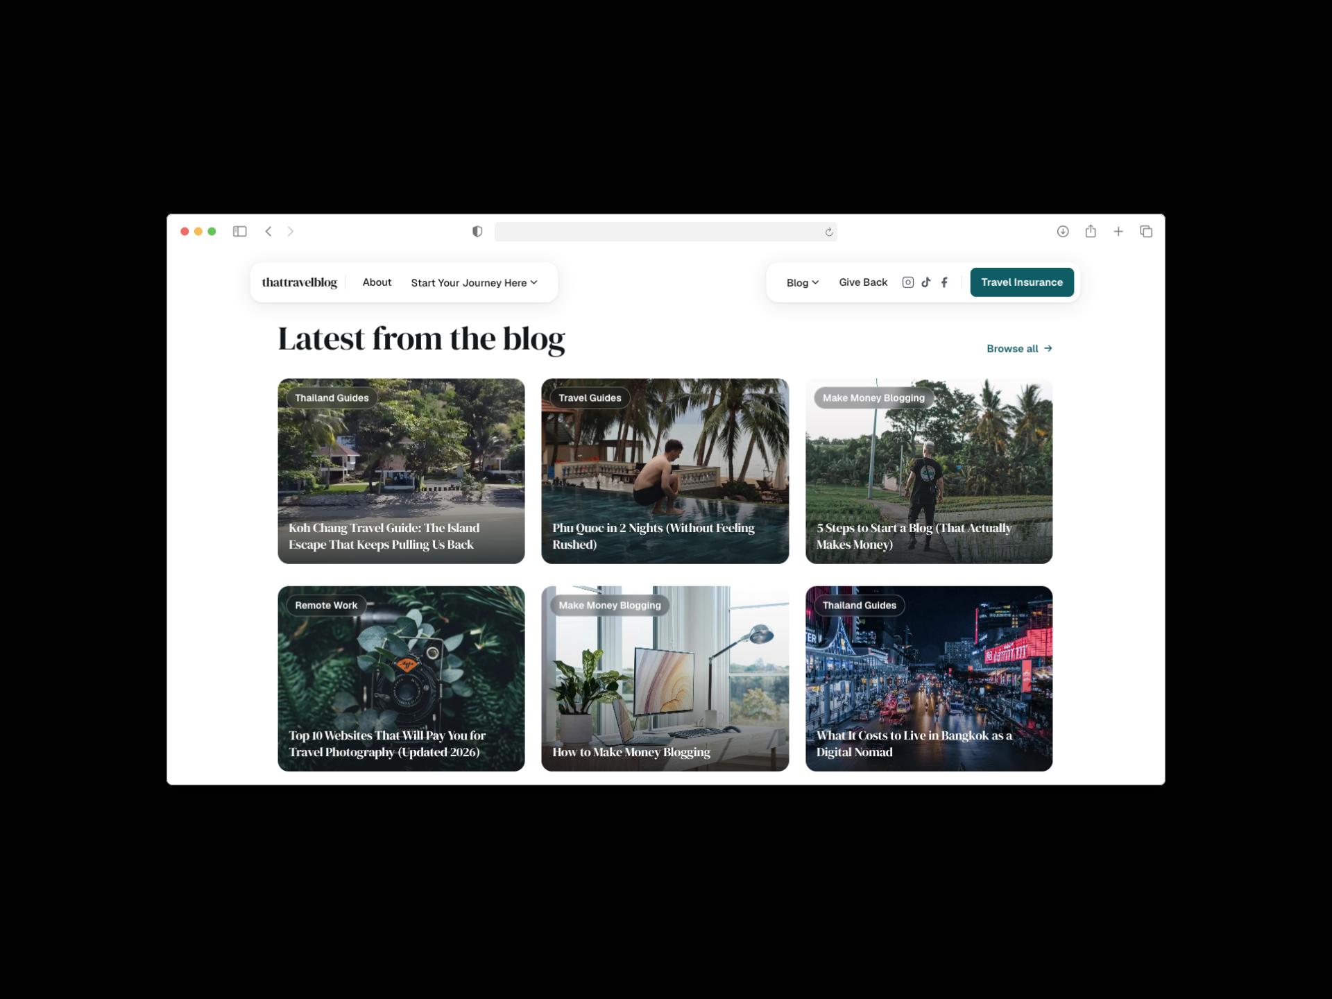Select the Thailand Guides tag on Koh Chang card

(x=332, y=398)
